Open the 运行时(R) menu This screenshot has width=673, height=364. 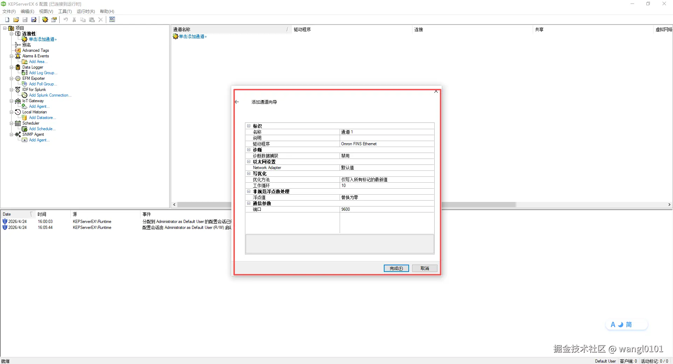(86, 12)
